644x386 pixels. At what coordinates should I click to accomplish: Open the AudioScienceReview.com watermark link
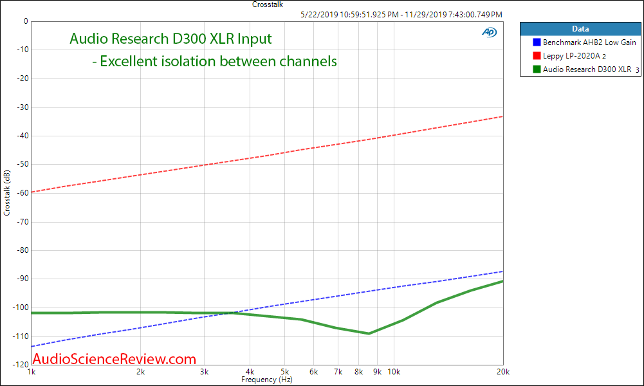coord(114,359)
